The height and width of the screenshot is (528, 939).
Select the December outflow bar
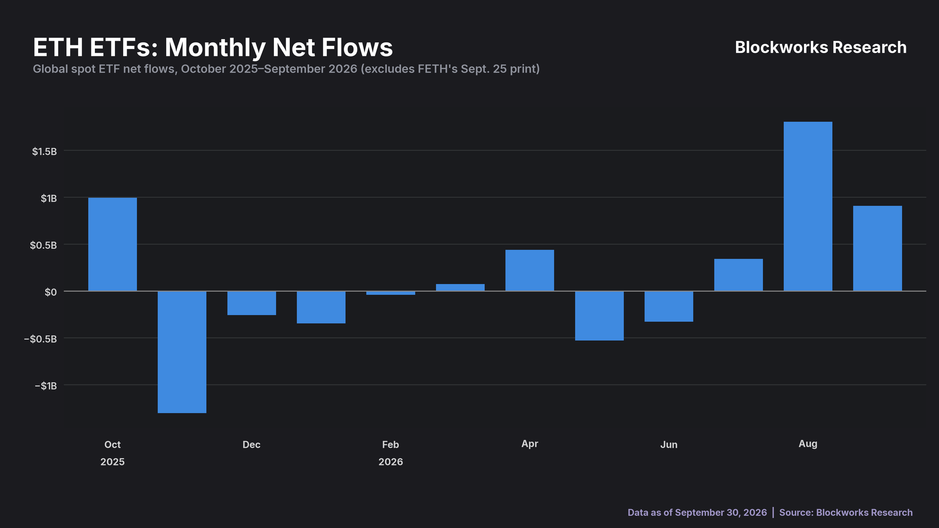click(x=251, y=303)
